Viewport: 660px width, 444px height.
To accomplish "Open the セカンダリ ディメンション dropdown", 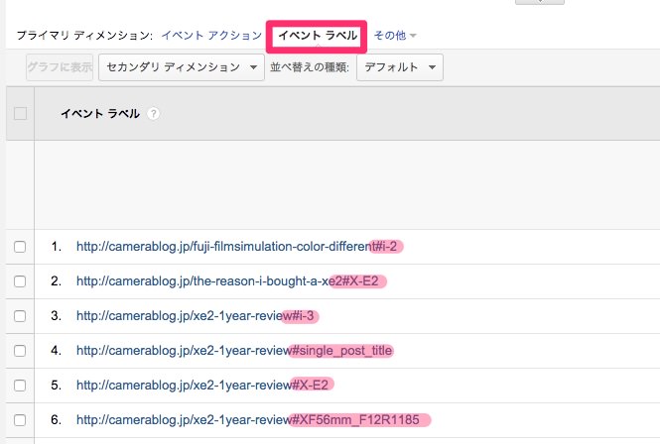I will pyautogui.click(x=182, y=67).
